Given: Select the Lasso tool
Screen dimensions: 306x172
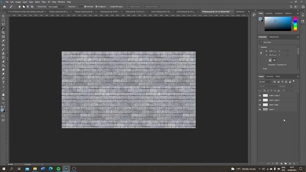Looking at the screenshot, I should pyautogui.click(x=3, y=24).
